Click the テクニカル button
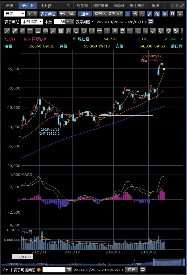Screen dimensions: 187x275 click(67, 14)
